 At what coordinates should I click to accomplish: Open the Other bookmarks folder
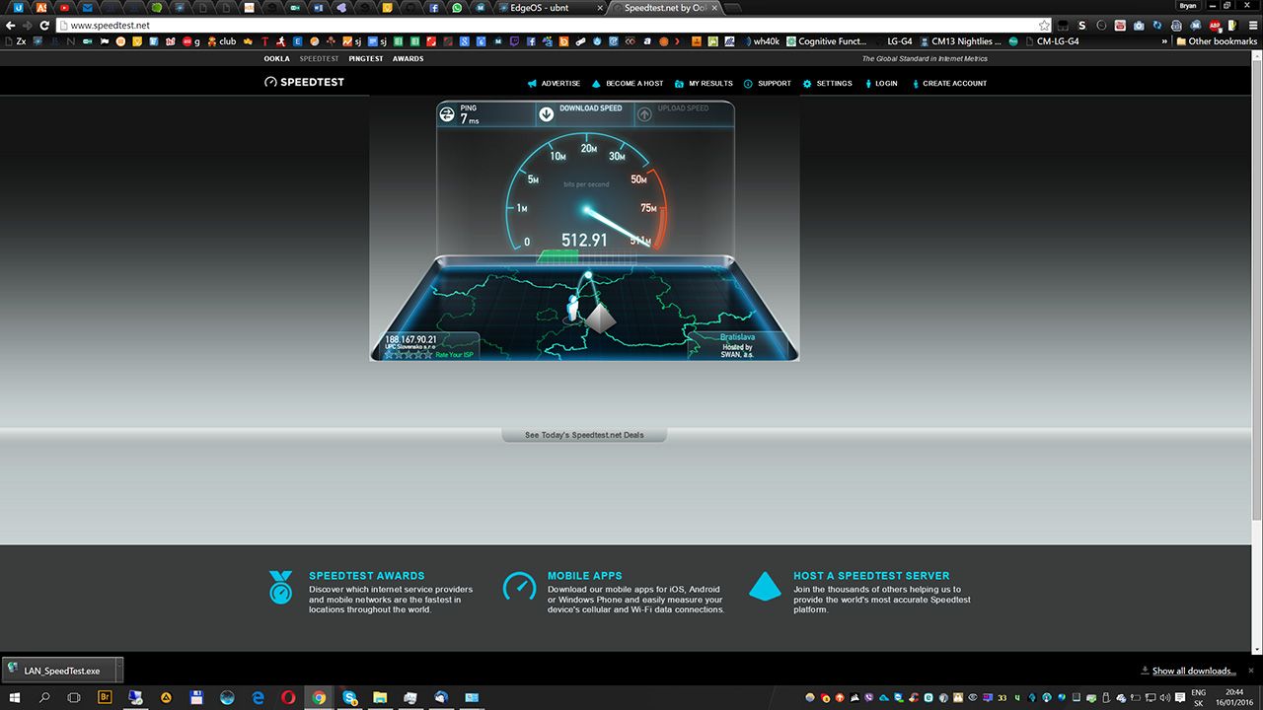1216,41
